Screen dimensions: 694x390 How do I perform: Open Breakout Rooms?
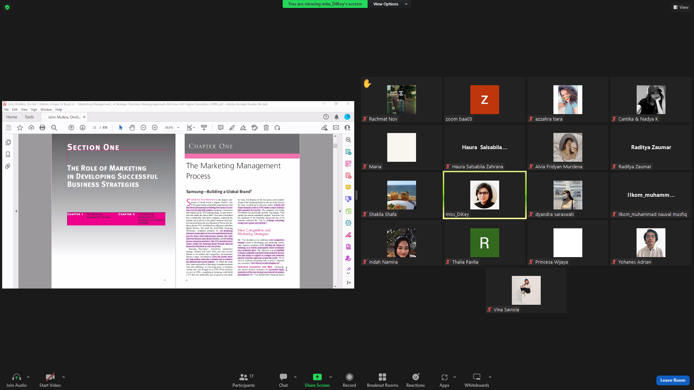tap(382, 380)
